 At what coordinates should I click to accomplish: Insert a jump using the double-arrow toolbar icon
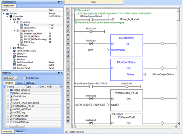coord(68,87)
